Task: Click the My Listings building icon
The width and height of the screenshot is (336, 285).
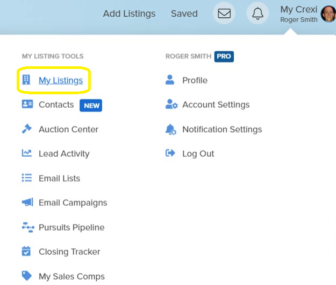Action: pos(26,80)
